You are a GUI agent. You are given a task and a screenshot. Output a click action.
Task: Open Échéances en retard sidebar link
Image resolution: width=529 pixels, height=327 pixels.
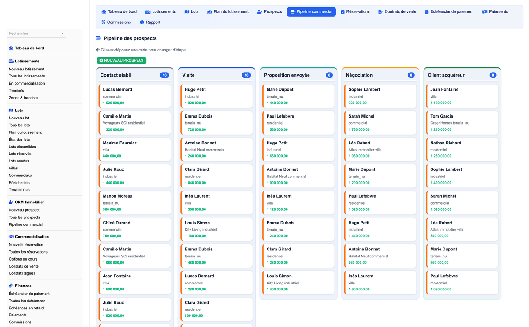pyautogui.click(x=26, y=308)
